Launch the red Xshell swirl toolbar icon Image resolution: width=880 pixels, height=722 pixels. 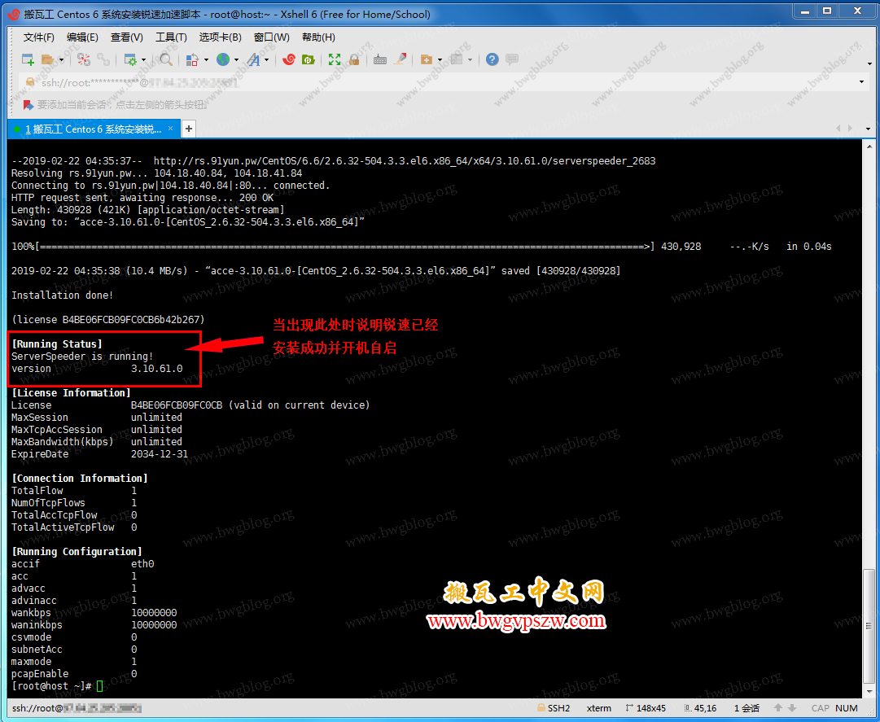289,59
